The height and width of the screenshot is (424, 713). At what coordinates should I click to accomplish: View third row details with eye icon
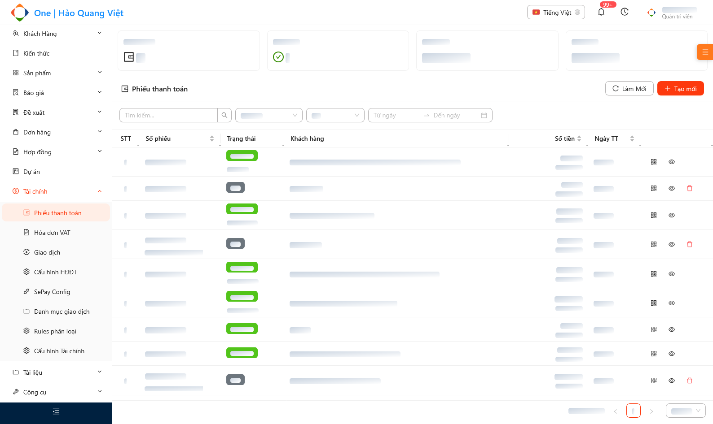[x=672, y=215]
